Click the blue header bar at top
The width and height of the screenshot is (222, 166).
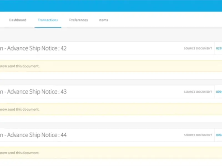(111, 6)
